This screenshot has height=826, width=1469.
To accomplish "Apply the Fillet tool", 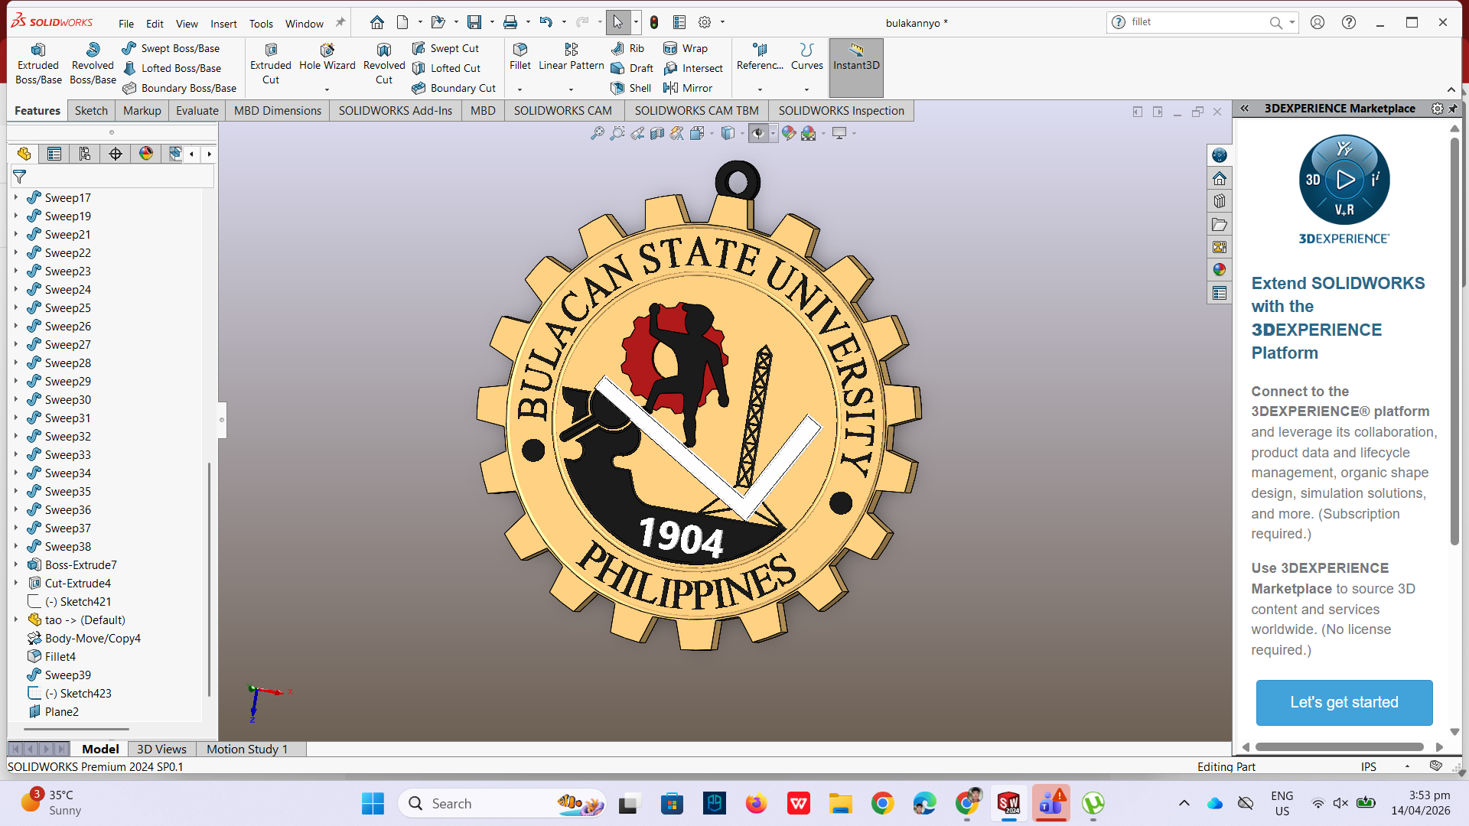I will click(x=520, y=57).
